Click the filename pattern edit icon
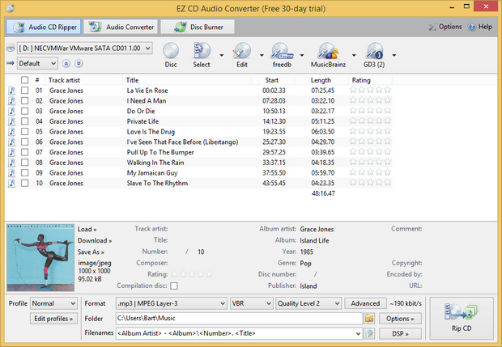The image size is (502, 347). (x=370, y=333)
